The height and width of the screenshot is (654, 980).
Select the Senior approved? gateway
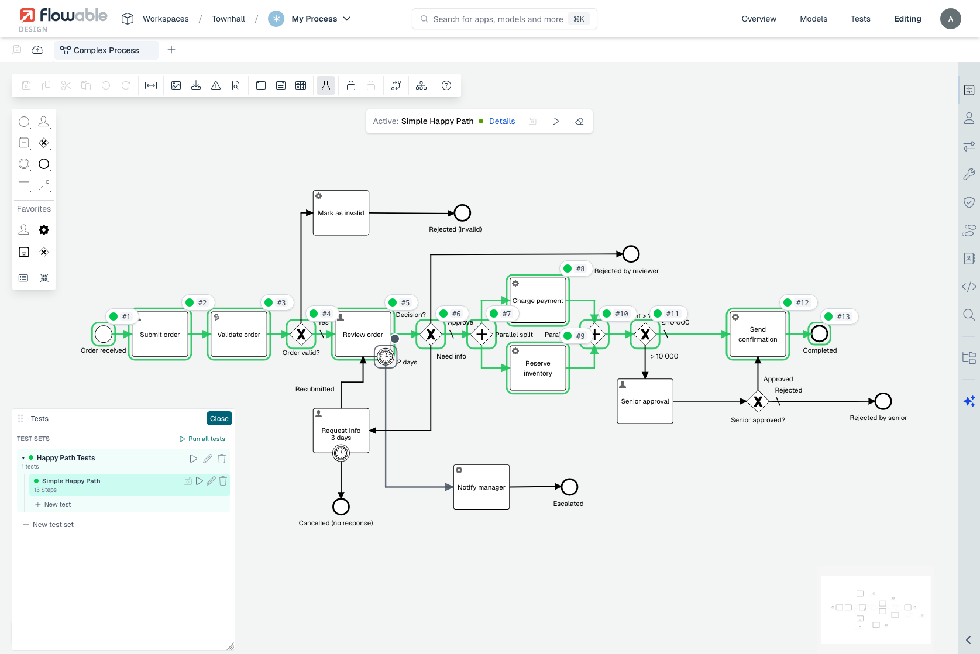(758, 401)
